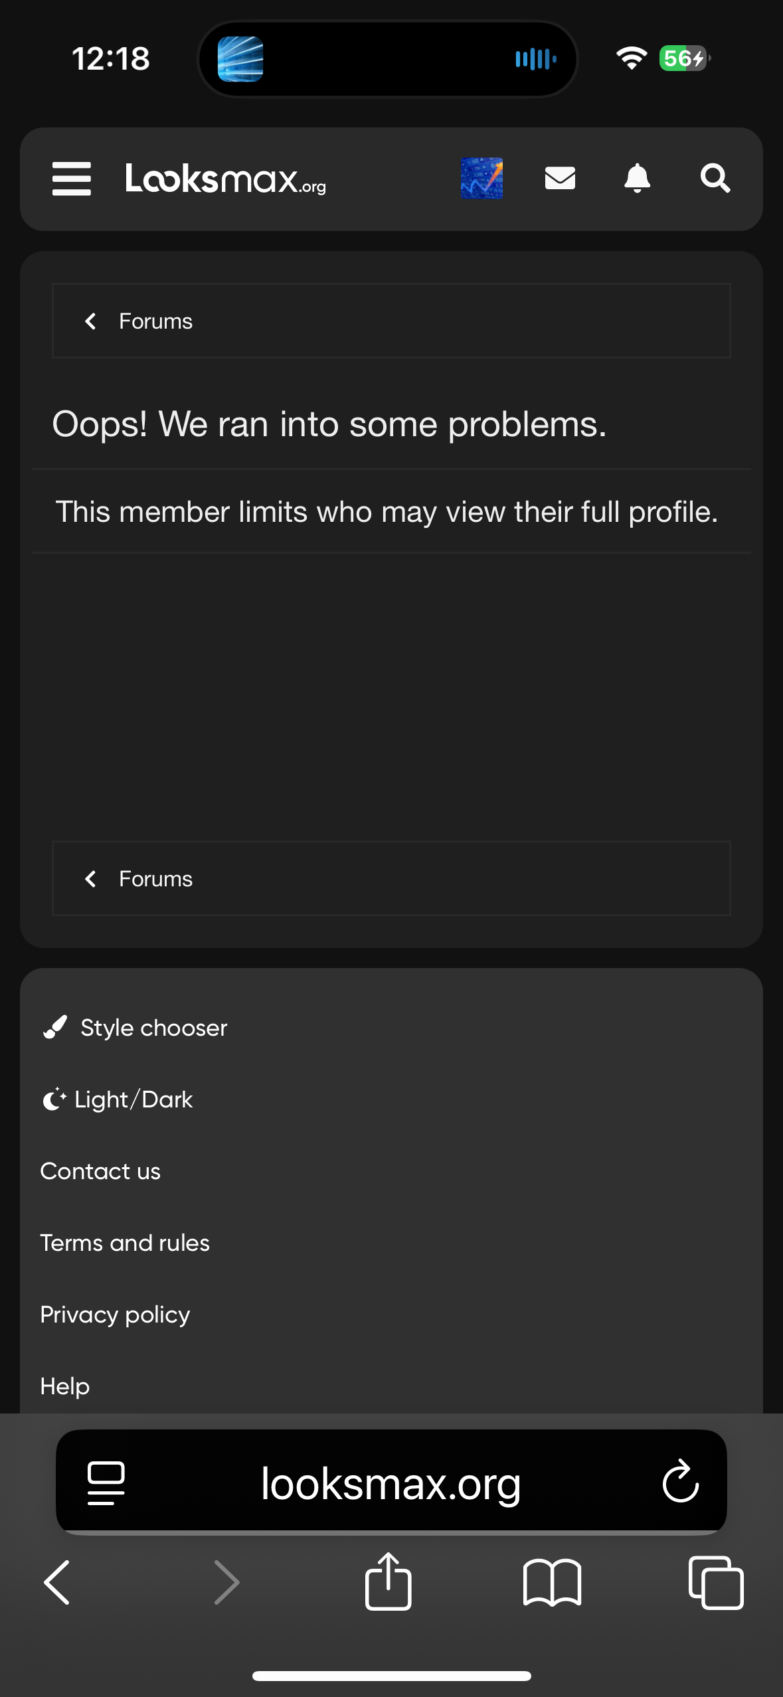This screenshot has height=1697, width=783.
Task: Focus the looksmax.org address bar
Action: [391, 1483]
